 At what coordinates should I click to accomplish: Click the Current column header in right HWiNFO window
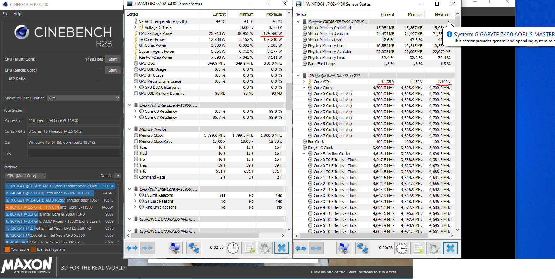tap(382, 14)
